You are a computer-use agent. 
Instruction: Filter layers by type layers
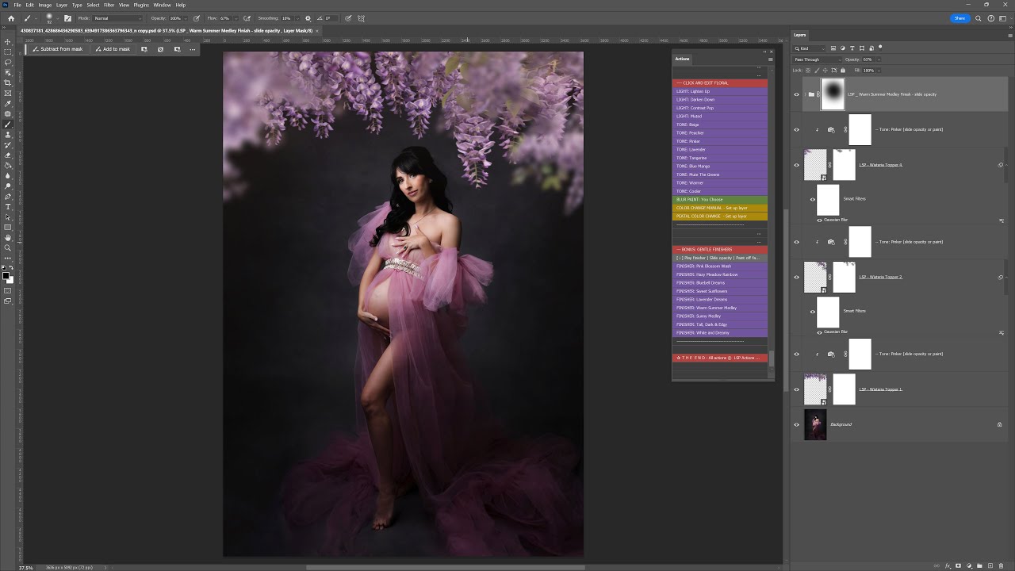(852, 48)
